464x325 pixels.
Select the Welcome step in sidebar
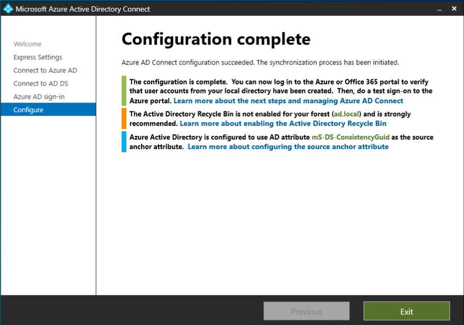coord(27,44)
